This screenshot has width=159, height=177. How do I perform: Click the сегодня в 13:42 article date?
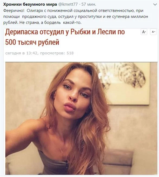point(21,53)
